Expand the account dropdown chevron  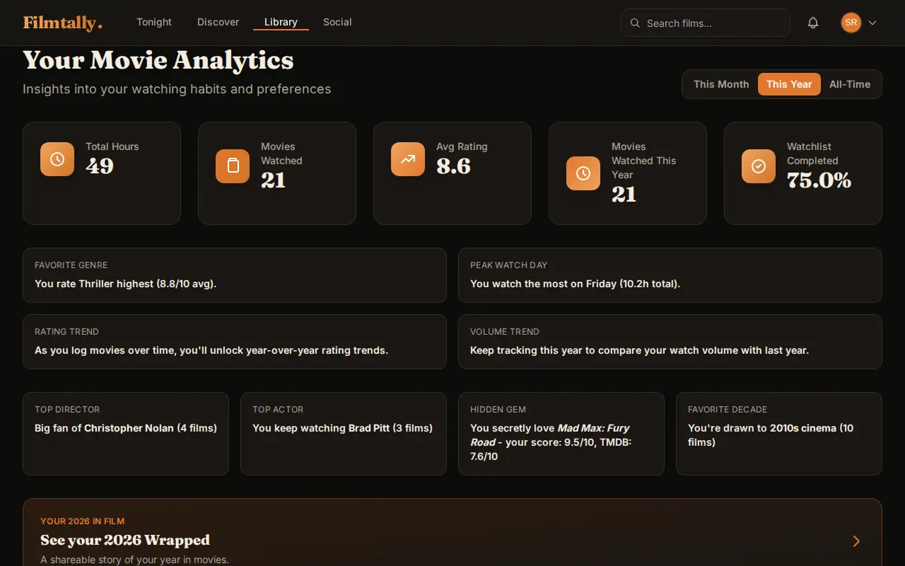coord(872,23)
